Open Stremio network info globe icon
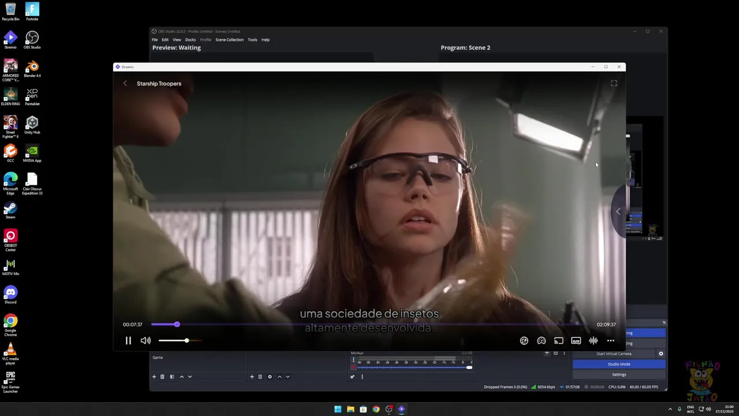Viewport: 739px width, 416px height. pyautogui.click(x=524, y=341)
